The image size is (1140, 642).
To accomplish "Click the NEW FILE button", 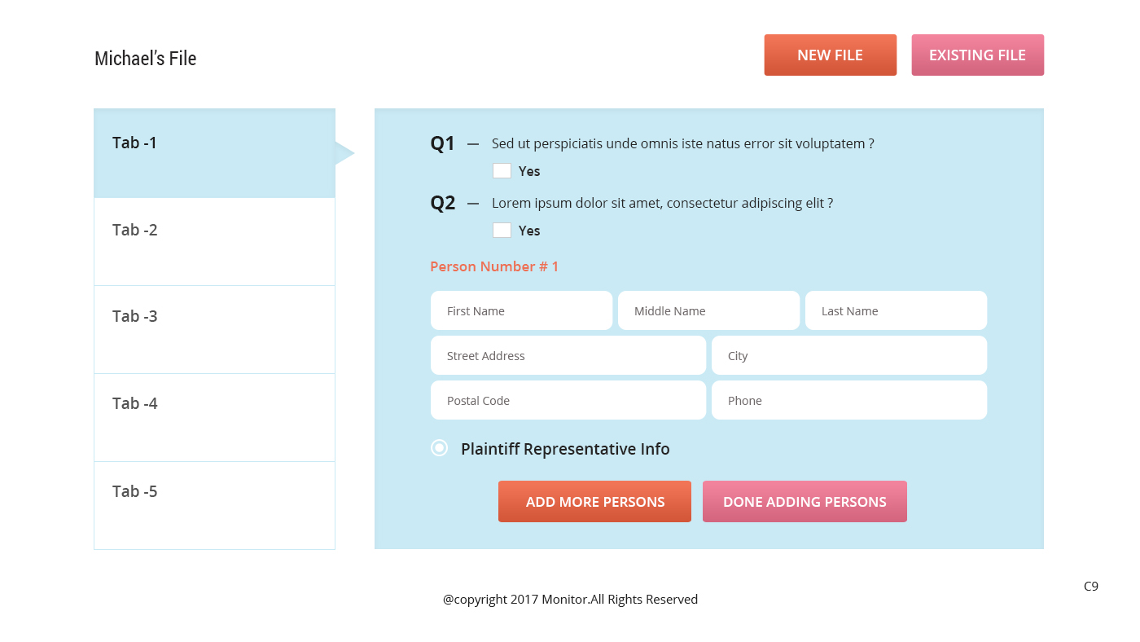I will point(830,55).
